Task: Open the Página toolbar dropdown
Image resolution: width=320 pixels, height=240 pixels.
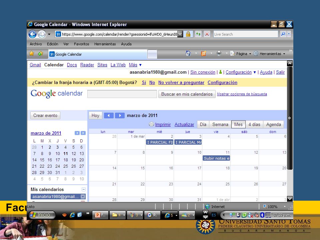Action: click(x=241, y=54)
